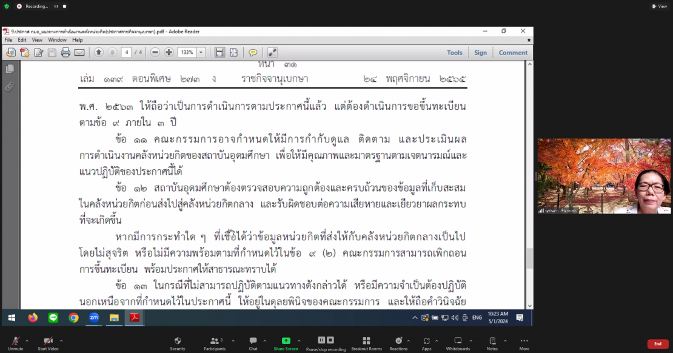Click red End meeting button

(x=658, y=343)
